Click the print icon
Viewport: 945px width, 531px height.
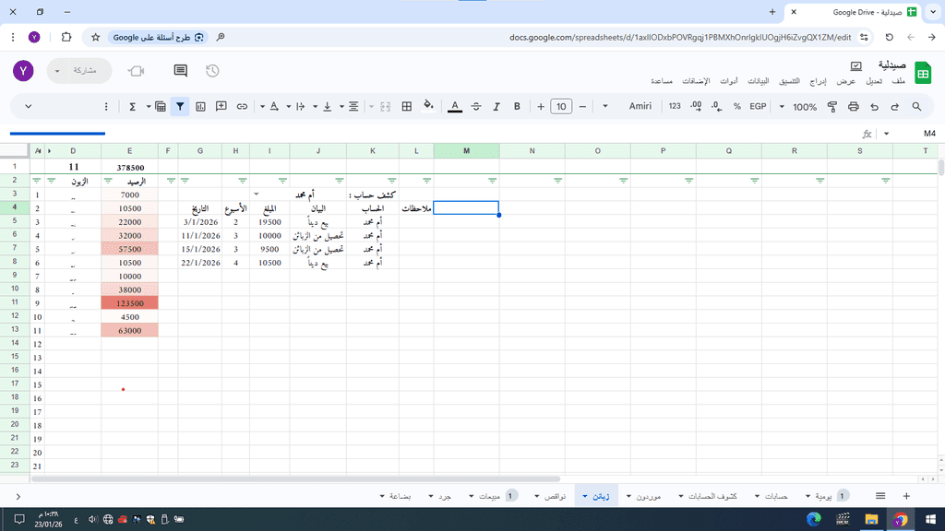tap(855, 107)
